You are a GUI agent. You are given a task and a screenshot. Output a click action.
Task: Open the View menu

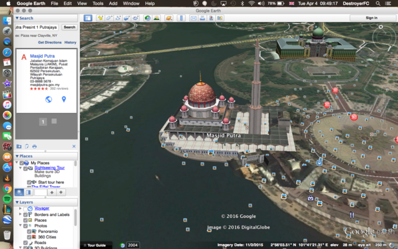[82, 4]
